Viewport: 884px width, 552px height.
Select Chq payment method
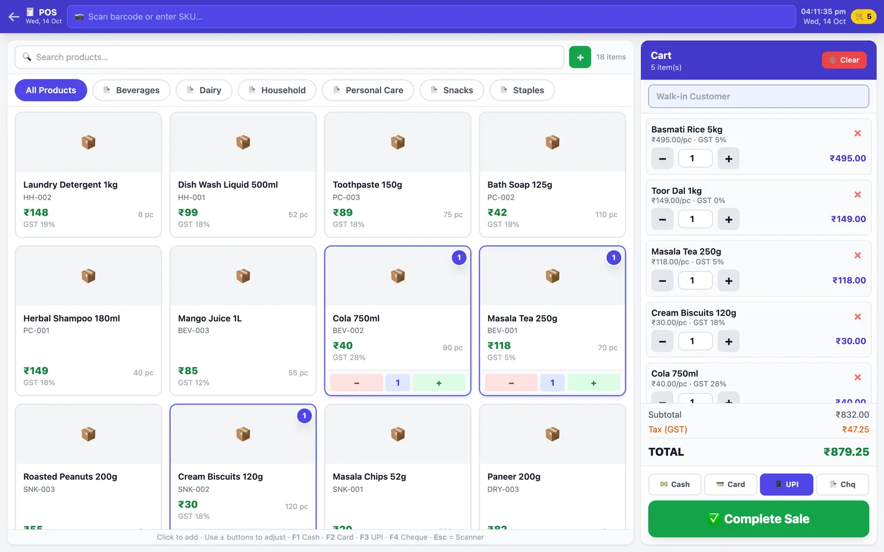tap(843, 484)
